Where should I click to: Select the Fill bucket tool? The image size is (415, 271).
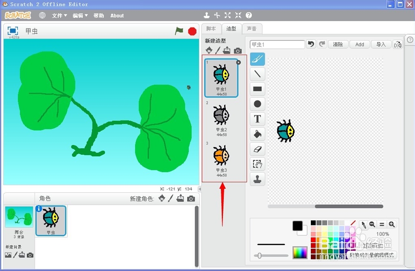(258, 134)
